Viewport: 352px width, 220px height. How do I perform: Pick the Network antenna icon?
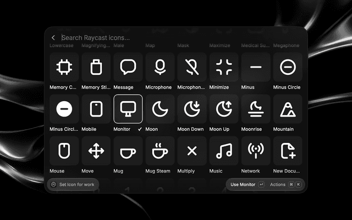[x=256, y=151]
